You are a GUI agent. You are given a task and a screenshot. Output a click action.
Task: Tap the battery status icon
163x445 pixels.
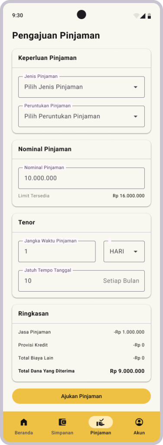(149, 16)
